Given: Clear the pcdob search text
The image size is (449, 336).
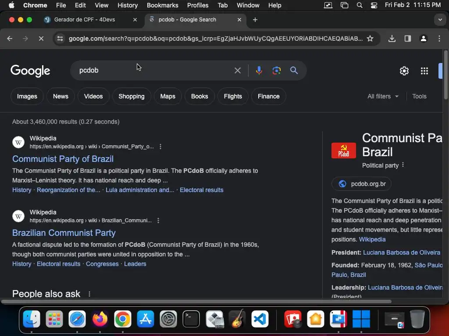Looking at the screenshot, I should (x=237, y=70).
